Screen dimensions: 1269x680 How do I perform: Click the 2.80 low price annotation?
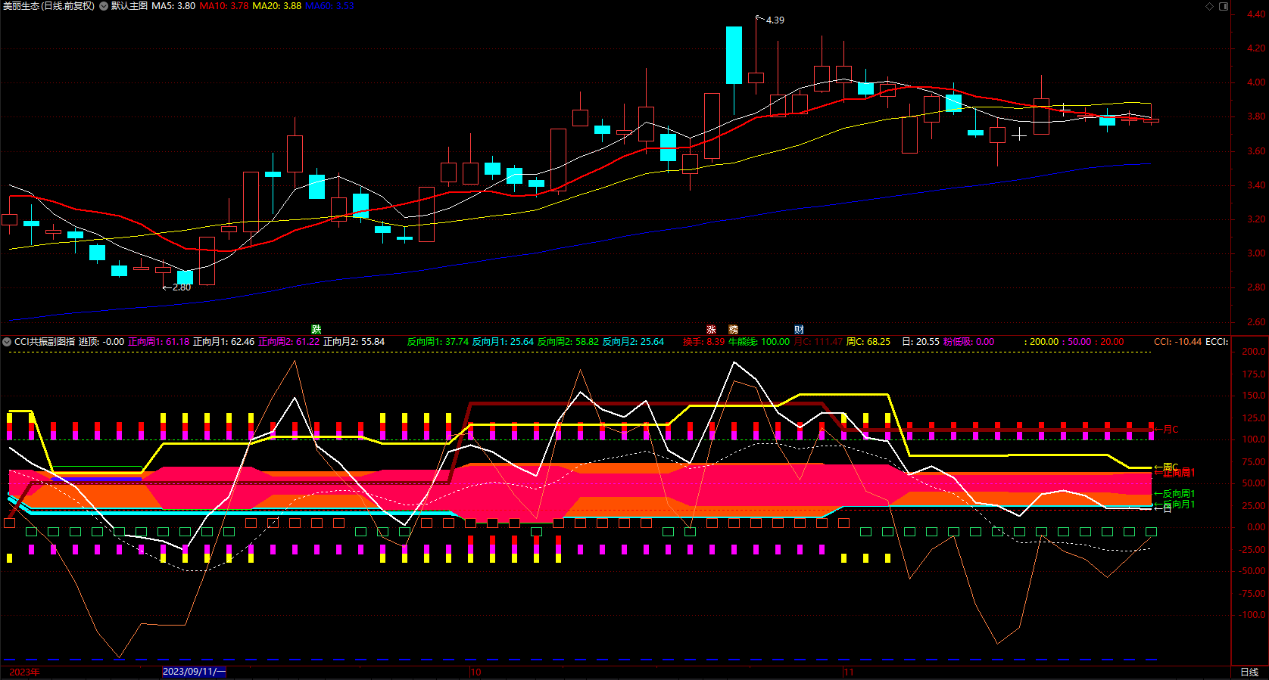tap(181, 287)
